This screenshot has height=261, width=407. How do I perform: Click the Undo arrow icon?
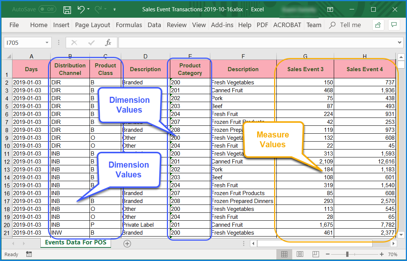pyautogui.click(x=81, y=9)
